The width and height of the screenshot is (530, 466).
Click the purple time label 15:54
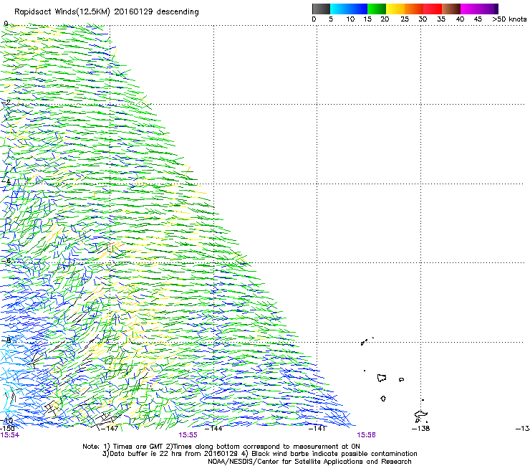pos(10,435)
